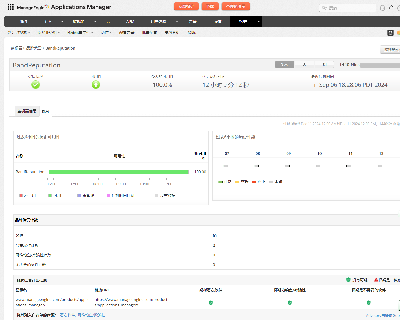Viewport: 401px width, 320px height.
Task: Click the green health status checkmark icon
Action: (x=36, y=85)
